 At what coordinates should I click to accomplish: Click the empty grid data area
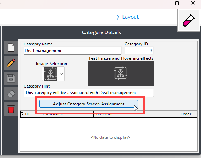(x=109, y=134)
